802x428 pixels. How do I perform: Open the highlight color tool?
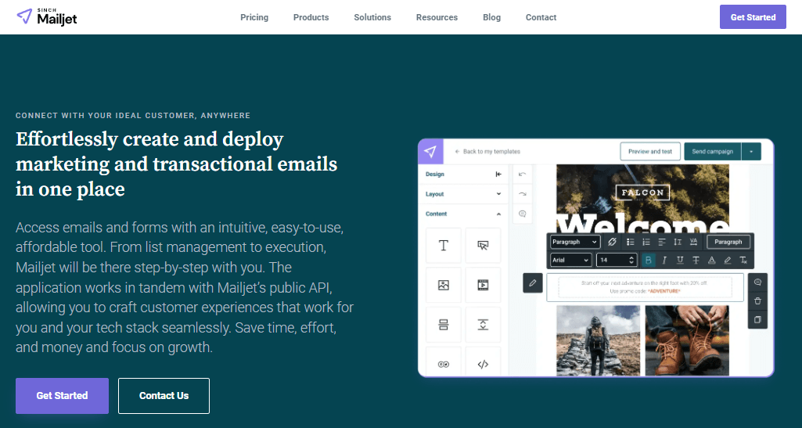click(728, 261)
